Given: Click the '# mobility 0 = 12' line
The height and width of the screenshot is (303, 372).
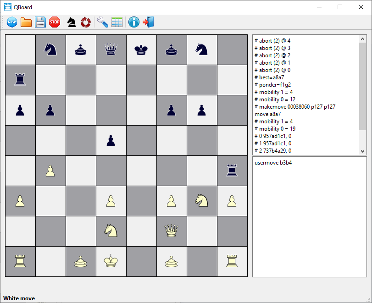Looking at the screenshot, I should coord(275,99).
